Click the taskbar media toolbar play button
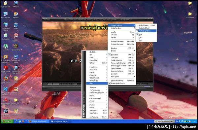 click(x=158, y=121)
